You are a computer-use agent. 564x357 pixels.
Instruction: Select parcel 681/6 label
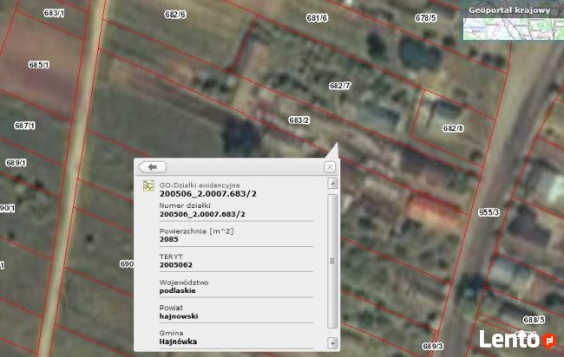[317, 17]
